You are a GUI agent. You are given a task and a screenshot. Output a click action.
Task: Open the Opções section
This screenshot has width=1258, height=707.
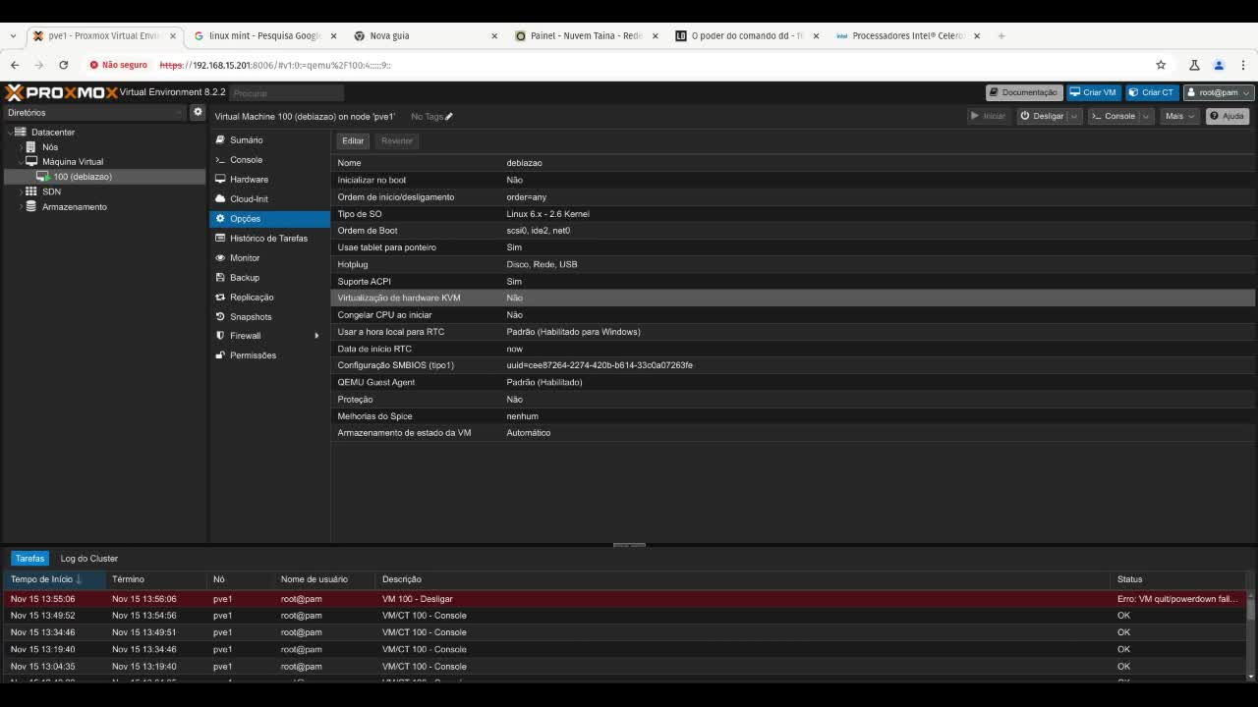(270, 219)
